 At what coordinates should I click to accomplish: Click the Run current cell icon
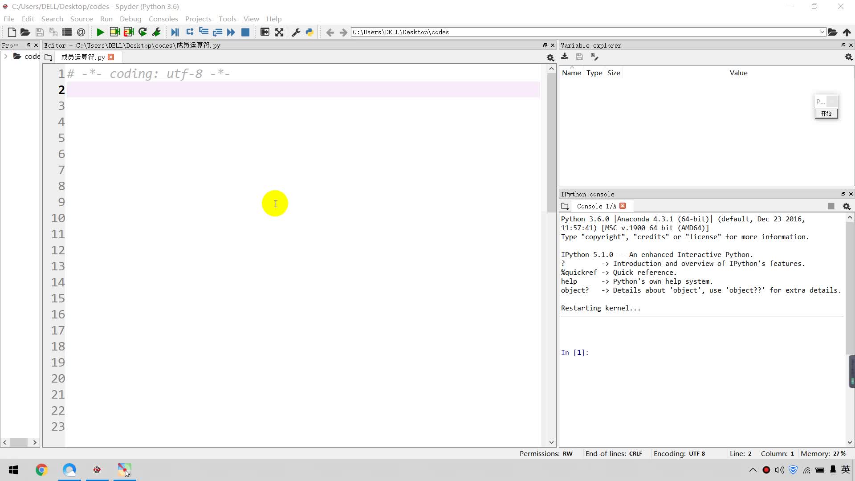[114, 32]
